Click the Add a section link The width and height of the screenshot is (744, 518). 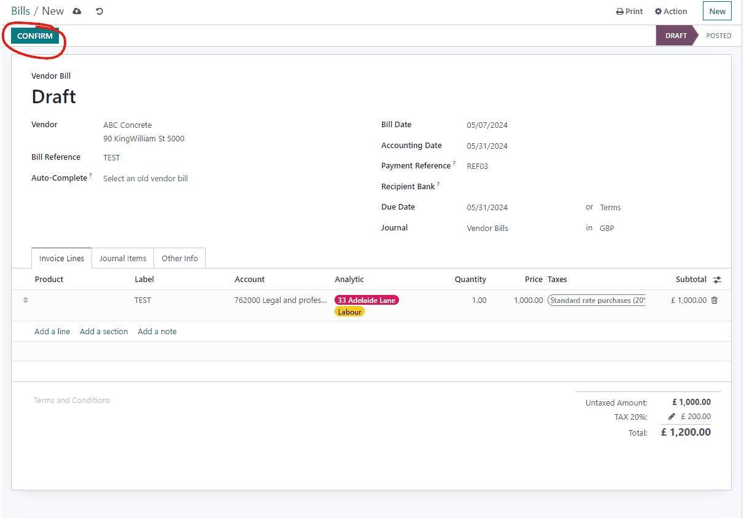(104, 332)
